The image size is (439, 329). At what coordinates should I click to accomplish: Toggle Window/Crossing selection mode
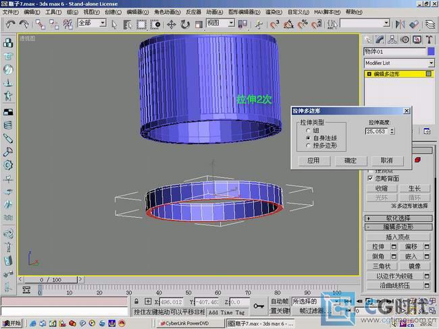tap(155, 24)
